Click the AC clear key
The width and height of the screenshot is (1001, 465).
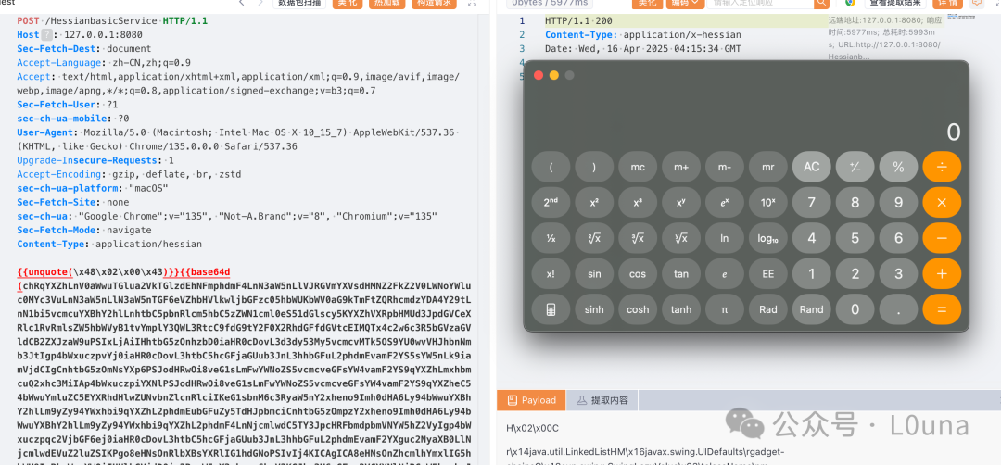pyautogui.click(x=811, y=167)
